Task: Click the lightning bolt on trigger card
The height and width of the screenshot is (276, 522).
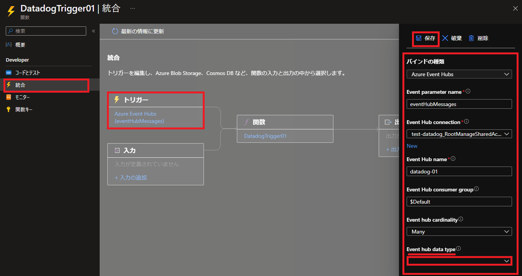Action: (x=117, y=100)
